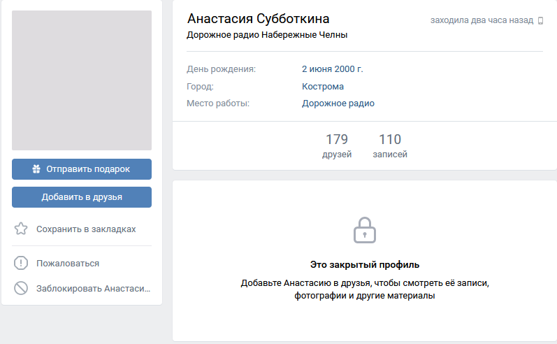The image size is (557, 344).
Task: Click the status Дорожное радио Набережные Челны
Action: coord(267,35)
